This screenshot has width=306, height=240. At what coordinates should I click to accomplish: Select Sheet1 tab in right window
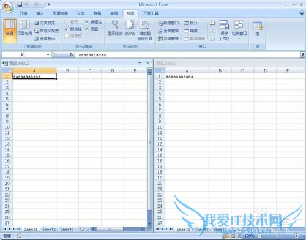pyautogui.click(x=184, y=229)
